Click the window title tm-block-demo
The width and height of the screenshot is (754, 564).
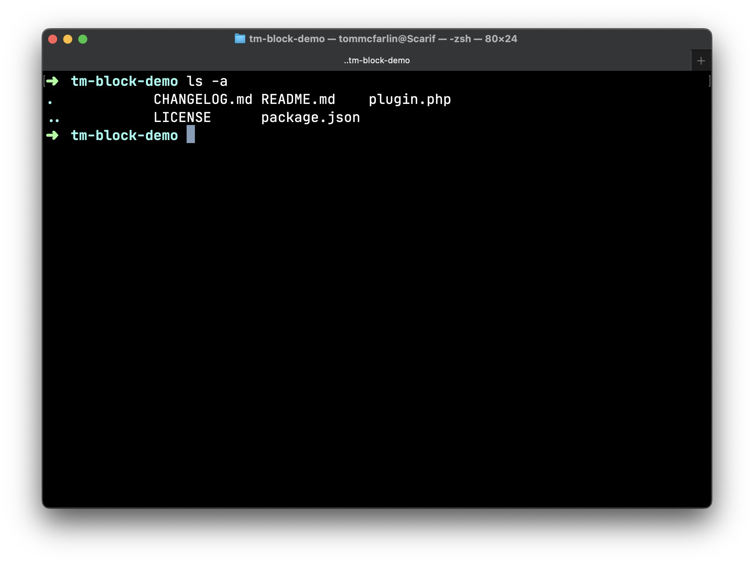click(x=287, y=39)
